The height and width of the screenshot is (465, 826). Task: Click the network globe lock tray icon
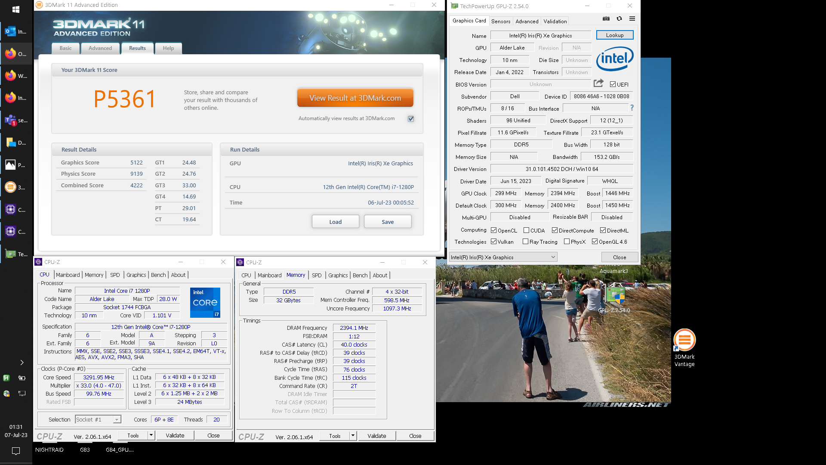[6, 393]
